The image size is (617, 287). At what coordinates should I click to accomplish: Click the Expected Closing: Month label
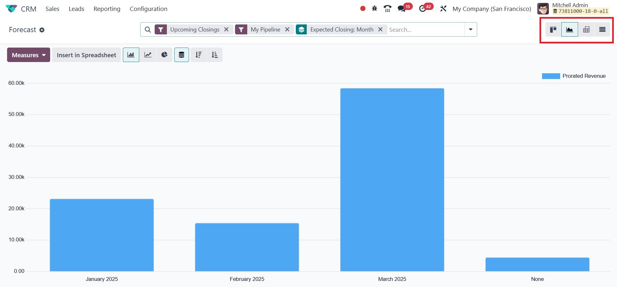pyautogui.click(x=342, y=30)
